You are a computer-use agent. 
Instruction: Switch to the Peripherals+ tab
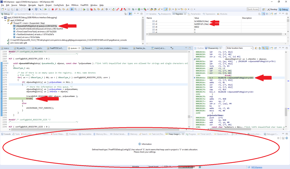[194, 14]
